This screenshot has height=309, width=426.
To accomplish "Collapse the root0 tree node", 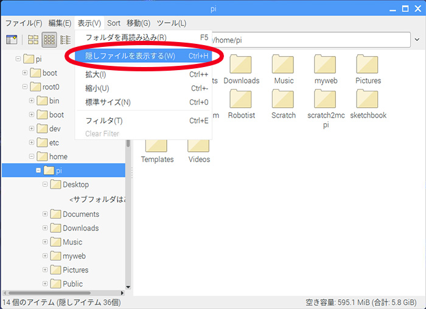I will pos(25,87).
